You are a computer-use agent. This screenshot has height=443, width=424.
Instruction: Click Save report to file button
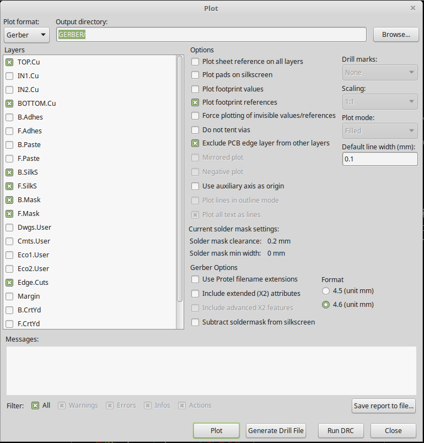pos(383,406)
